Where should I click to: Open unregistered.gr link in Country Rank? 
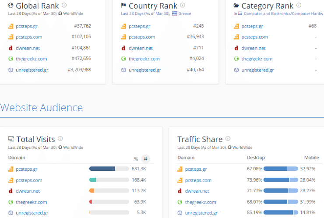coord(145,70)
